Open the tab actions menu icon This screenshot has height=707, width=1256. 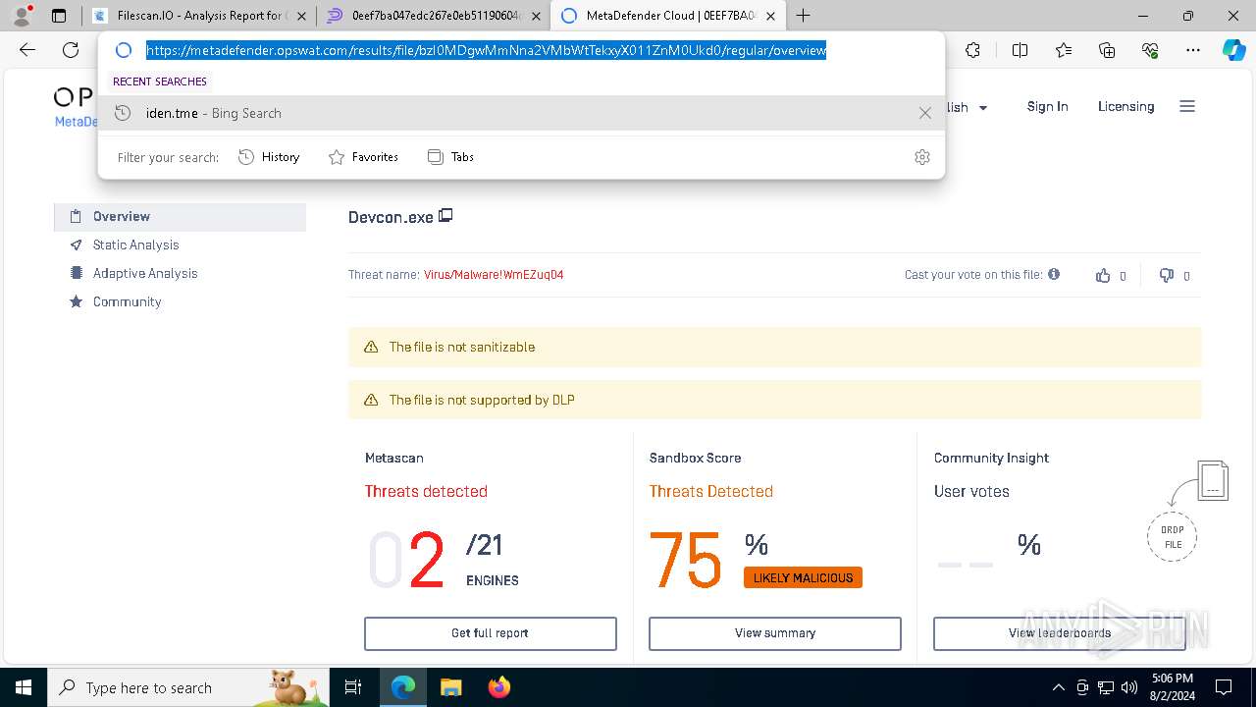59,16
